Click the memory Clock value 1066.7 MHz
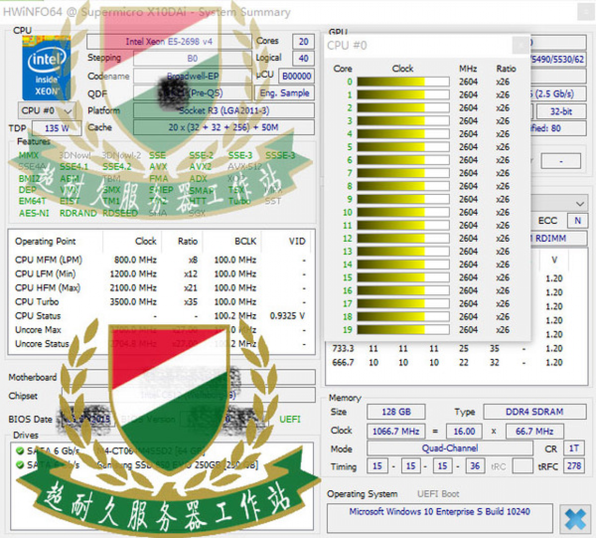The width and height of the screenshot is (596, 538). (x=396, y=431)
